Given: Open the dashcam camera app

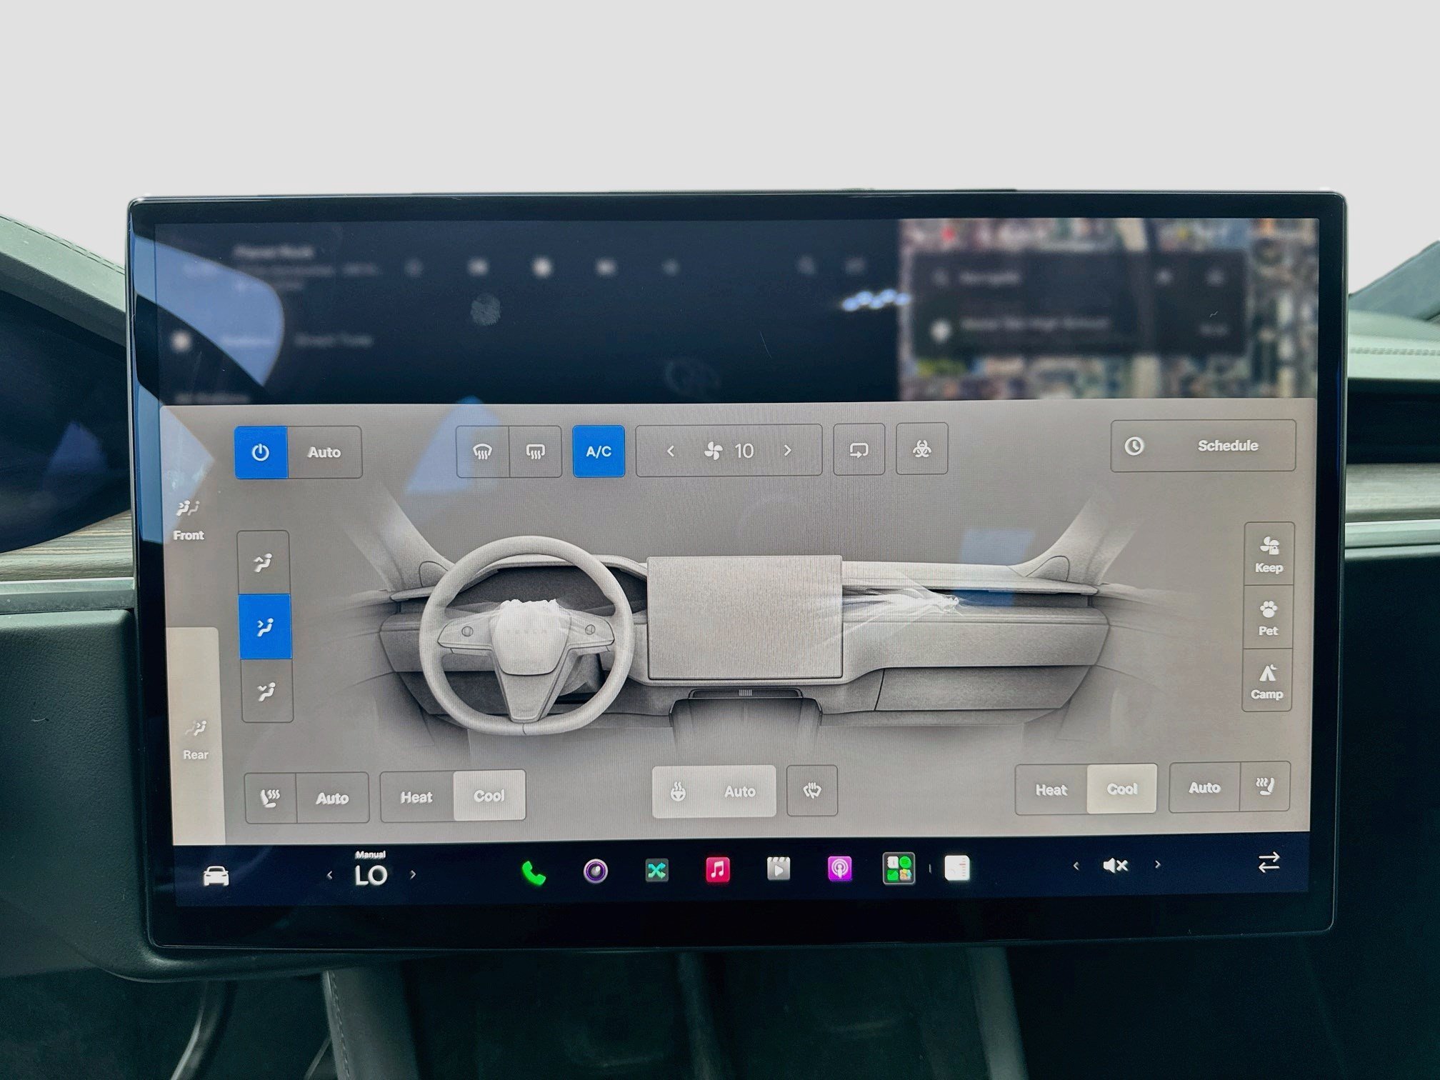Looking at the screenshot, I should point(596,871).
